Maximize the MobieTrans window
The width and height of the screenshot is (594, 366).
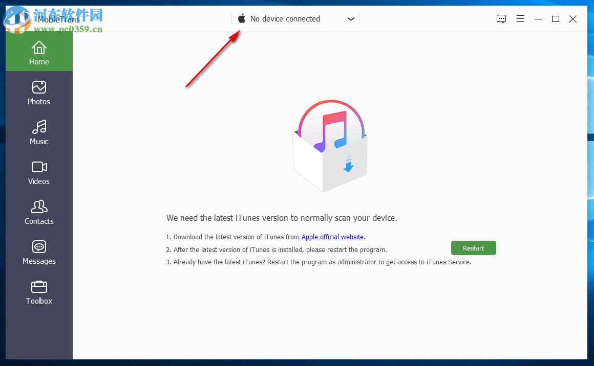(x=556, y=19)
